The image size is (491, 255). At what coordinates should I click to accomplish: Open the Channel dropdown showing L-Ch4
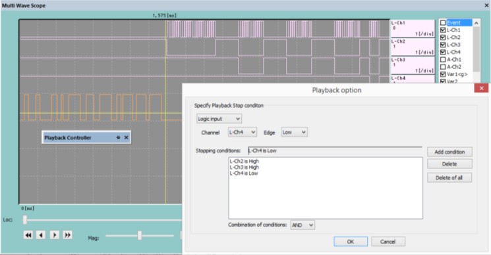[243, 132]
